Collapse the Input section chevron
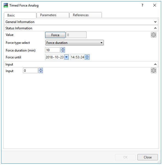Viewport: 162px width, 165px height. point(155,64)
